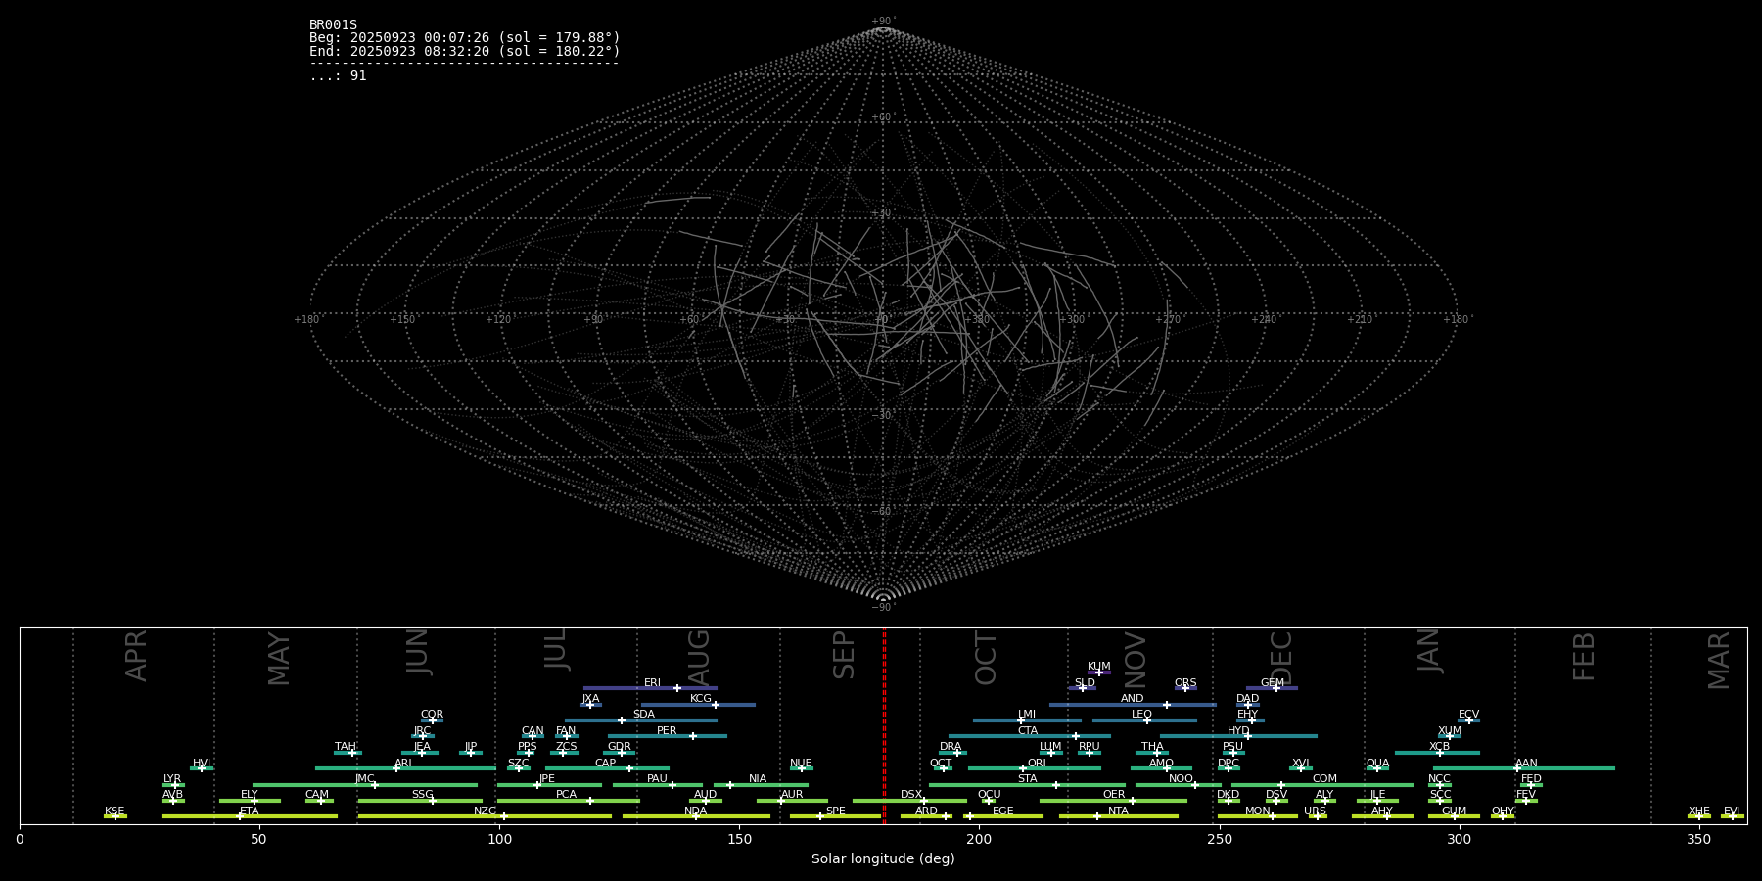Click the LEO shower peak marker
Screen dimensions: 1762x881
[x=1147, y=720]
